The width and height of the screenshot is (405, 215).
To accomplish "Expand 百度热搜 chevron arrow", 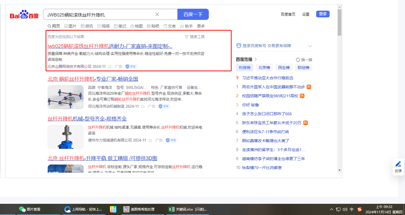I will coord(256,59).
